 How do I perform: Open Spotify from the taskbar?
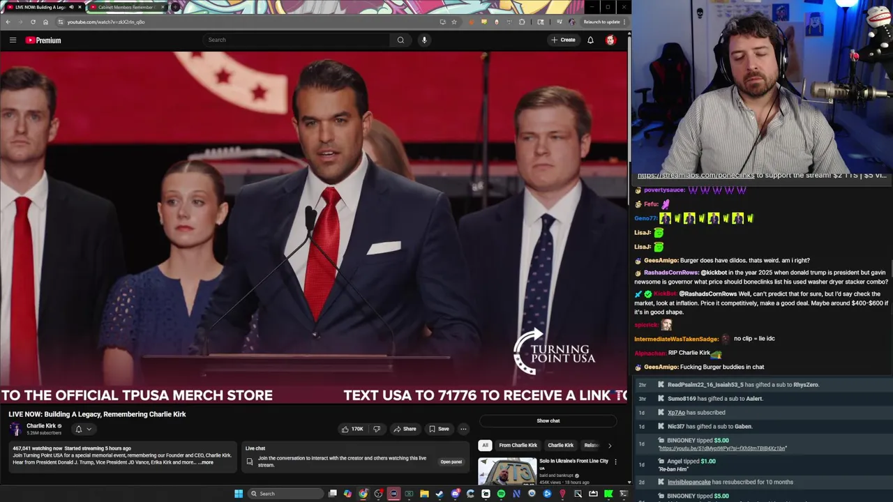pyautogui.click(x=501, y=494)
